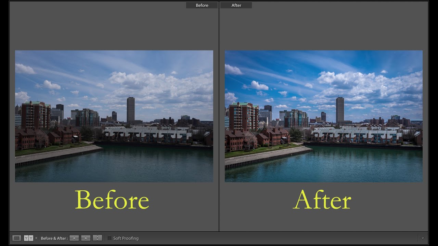Switch to Loupe view icon
Viewport: 438px width, 246px height.
point(16,238)
